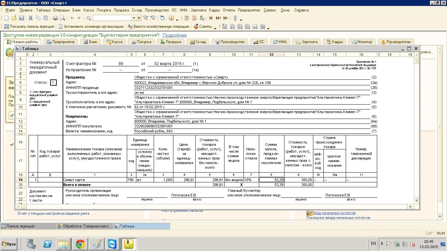Cut selection with the scissors icon

30,18
